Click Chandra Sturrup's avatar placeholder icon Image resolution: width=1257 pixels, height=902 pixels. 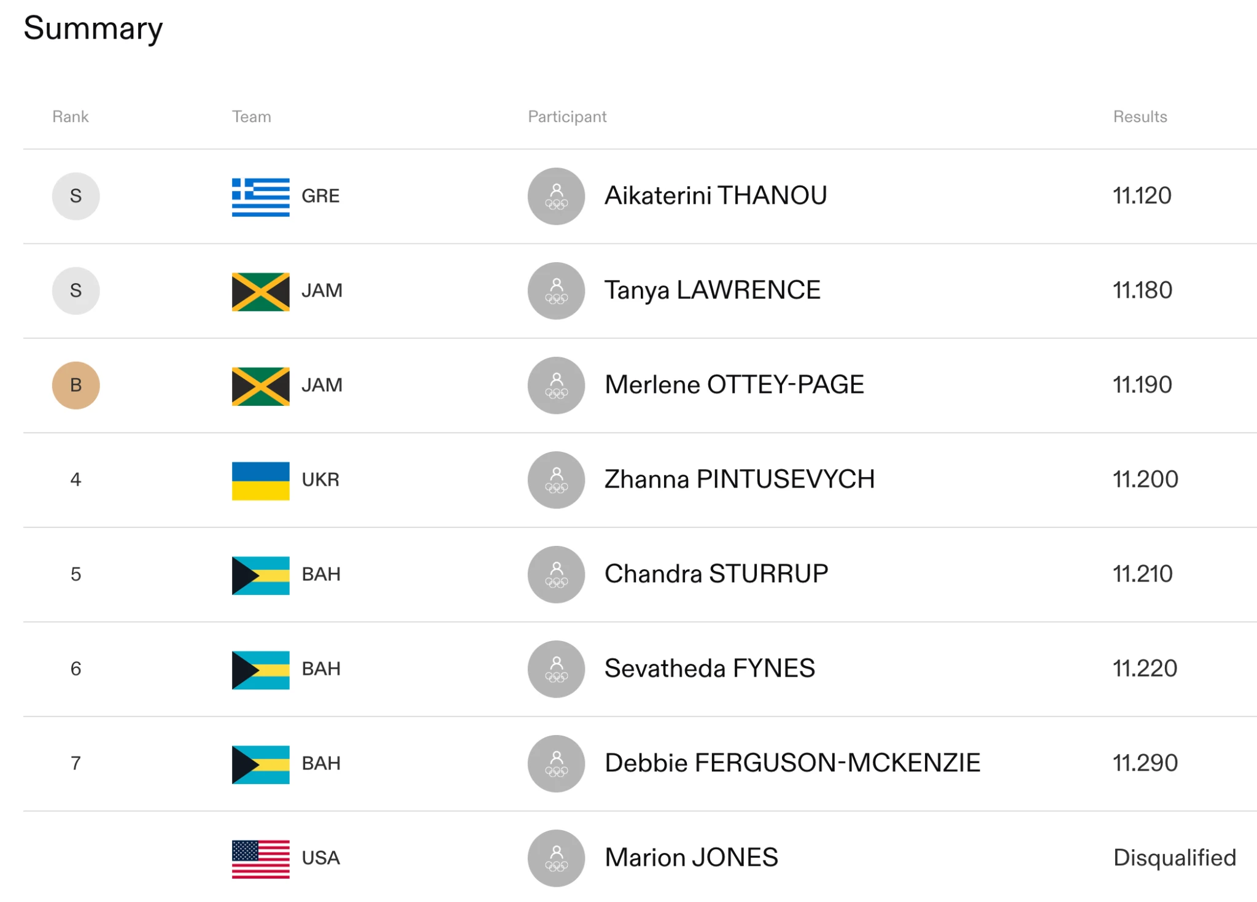coord(556,575)
